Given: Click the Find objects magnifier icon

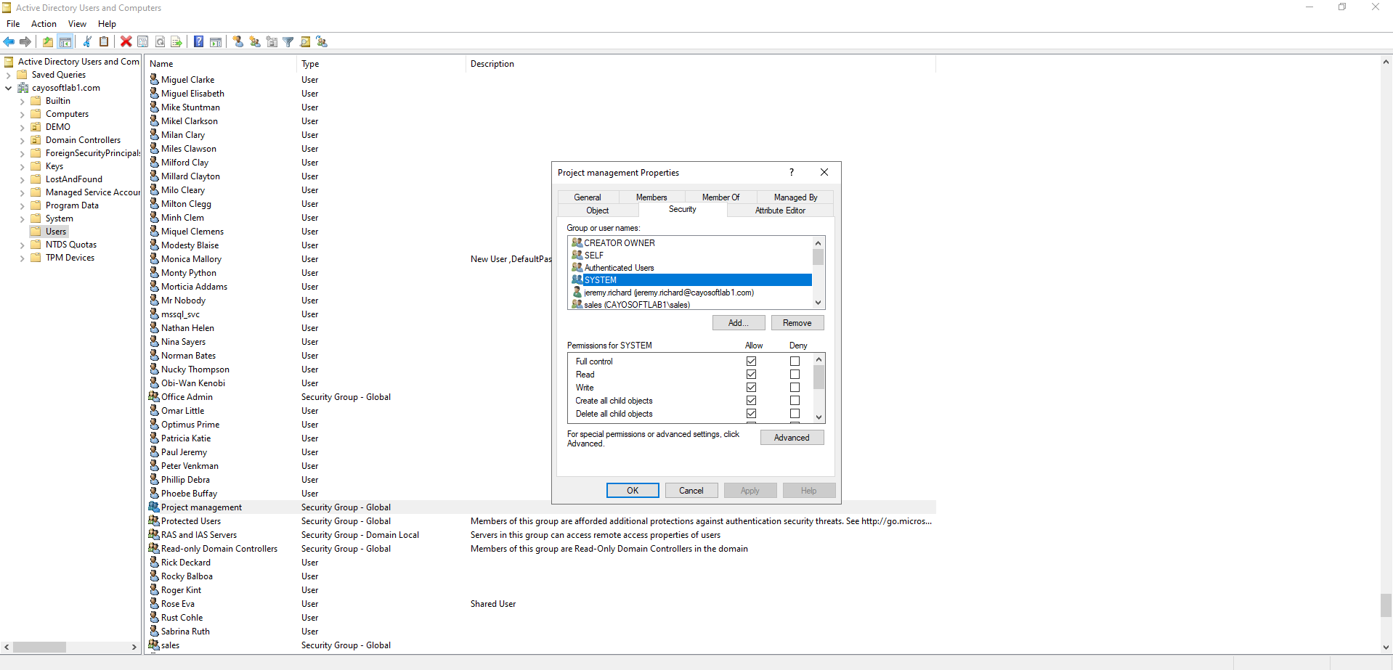Looking at the screenshot, I should pos(305,42).
